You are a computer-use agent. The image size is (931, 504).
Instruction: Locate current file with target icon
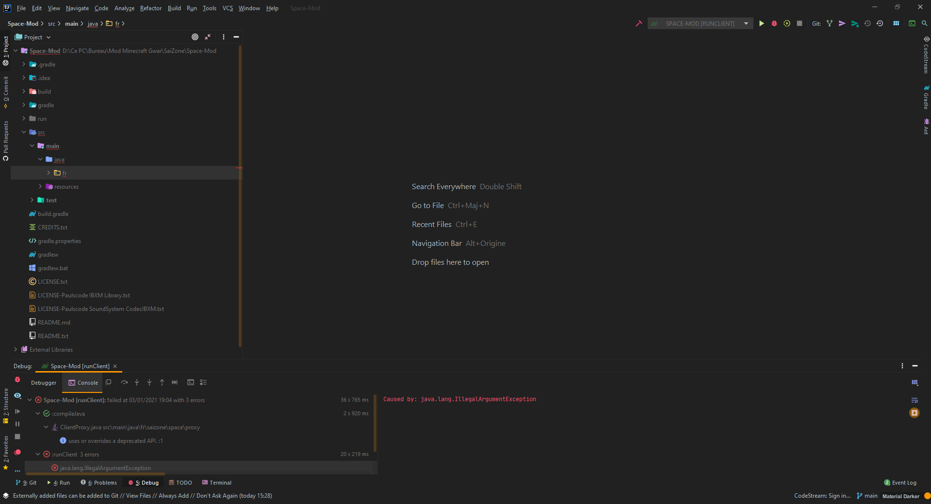coord(195,37)
